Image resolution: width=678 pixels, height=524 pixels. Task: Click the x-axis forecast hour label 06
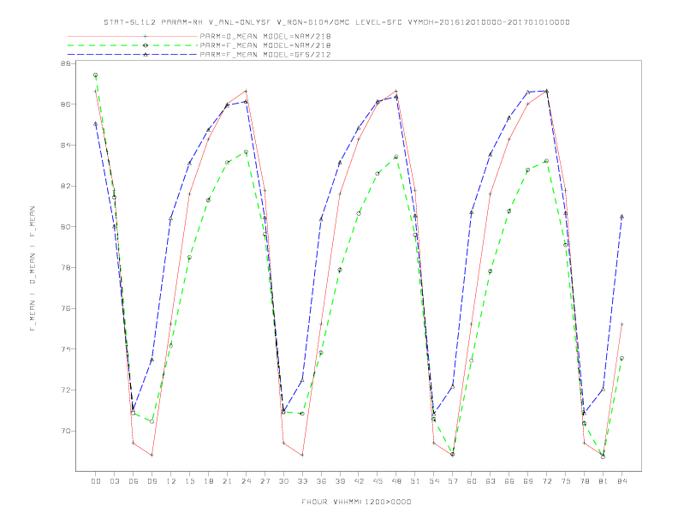[x=134, y=481]
